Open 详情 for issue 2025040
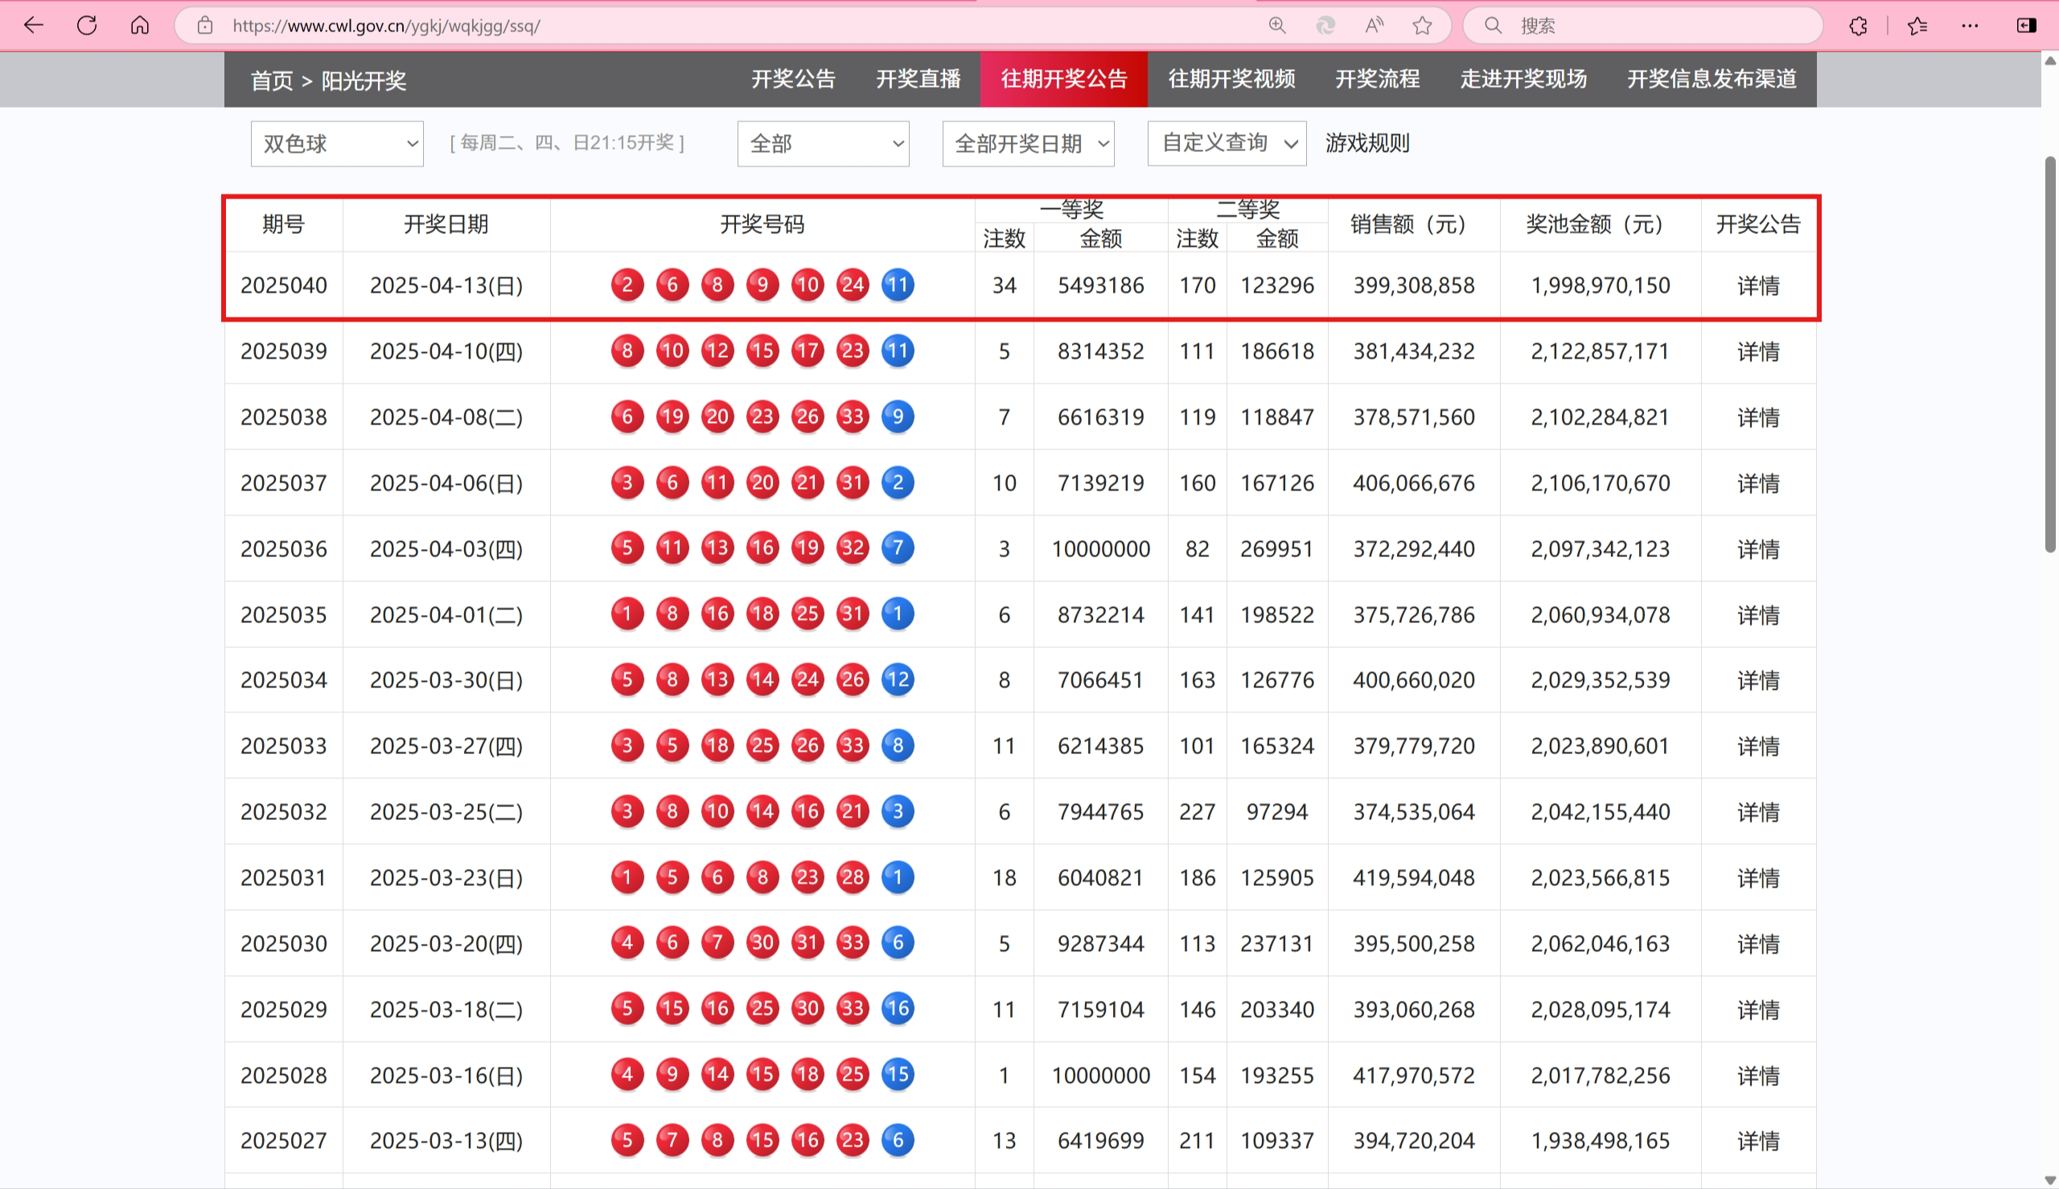Viewport: 2059px width, 1189px height. (1757, 286)
